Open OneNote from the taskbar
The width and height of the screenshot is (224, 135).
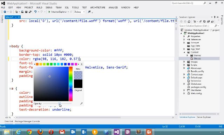[128, 132]
